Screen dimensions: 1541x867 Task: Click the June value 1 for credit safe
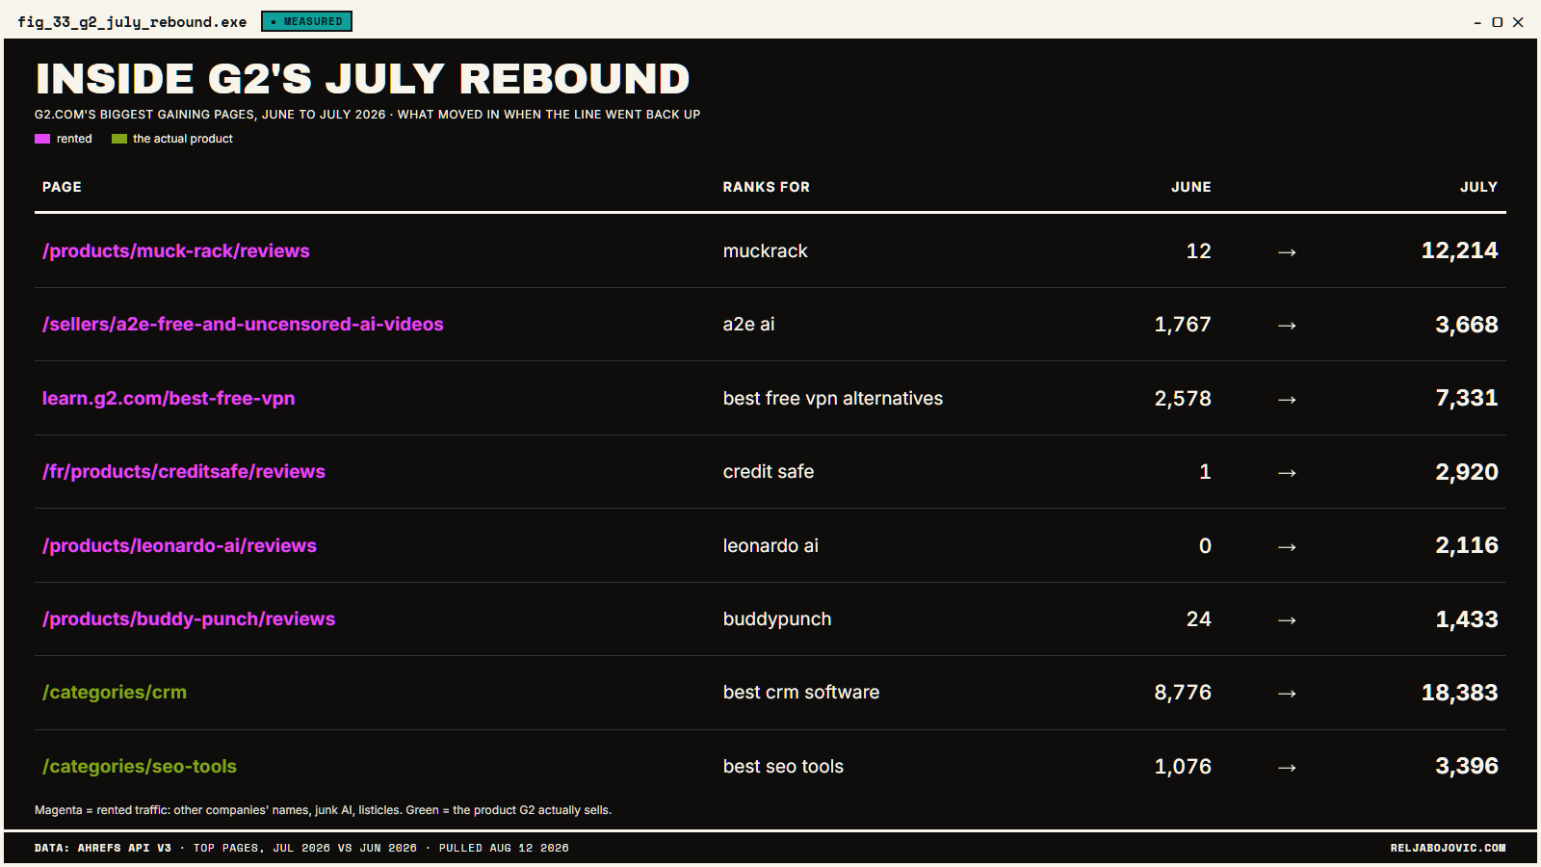(x=1205, y=472)
